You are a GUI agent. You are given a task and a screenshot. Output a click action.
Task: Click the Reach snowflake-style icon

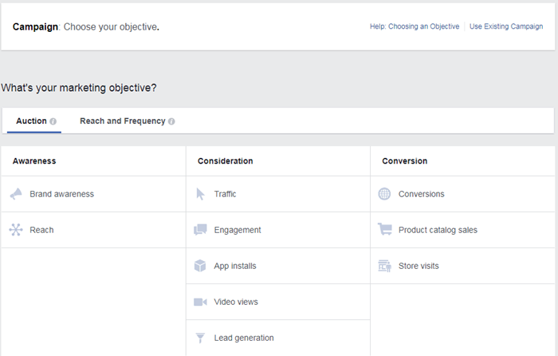(x=16, y=230)
